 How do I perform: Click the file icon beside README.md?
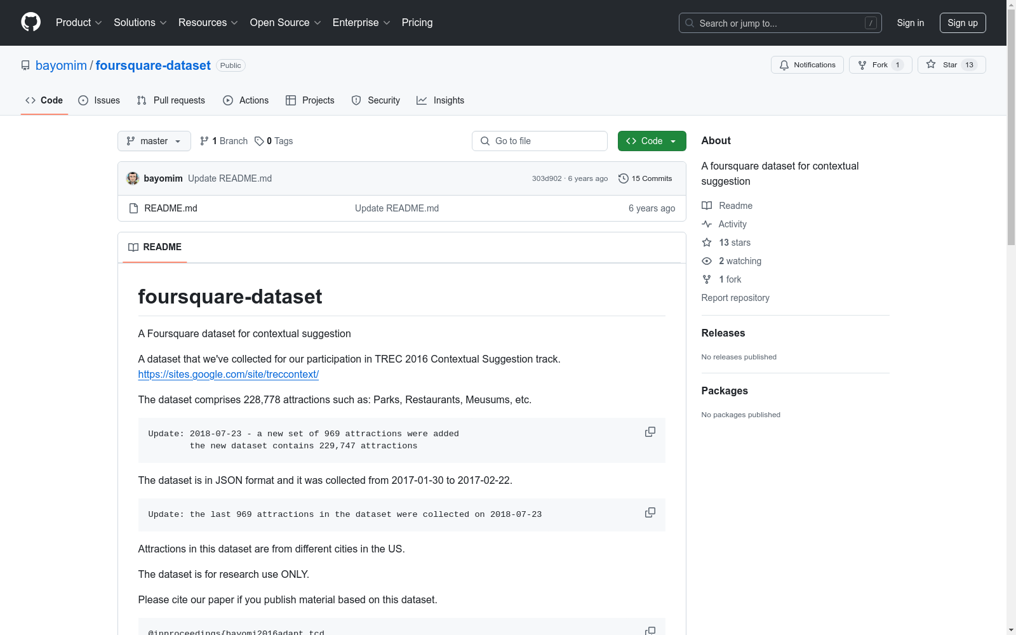[x=133, y=208]
